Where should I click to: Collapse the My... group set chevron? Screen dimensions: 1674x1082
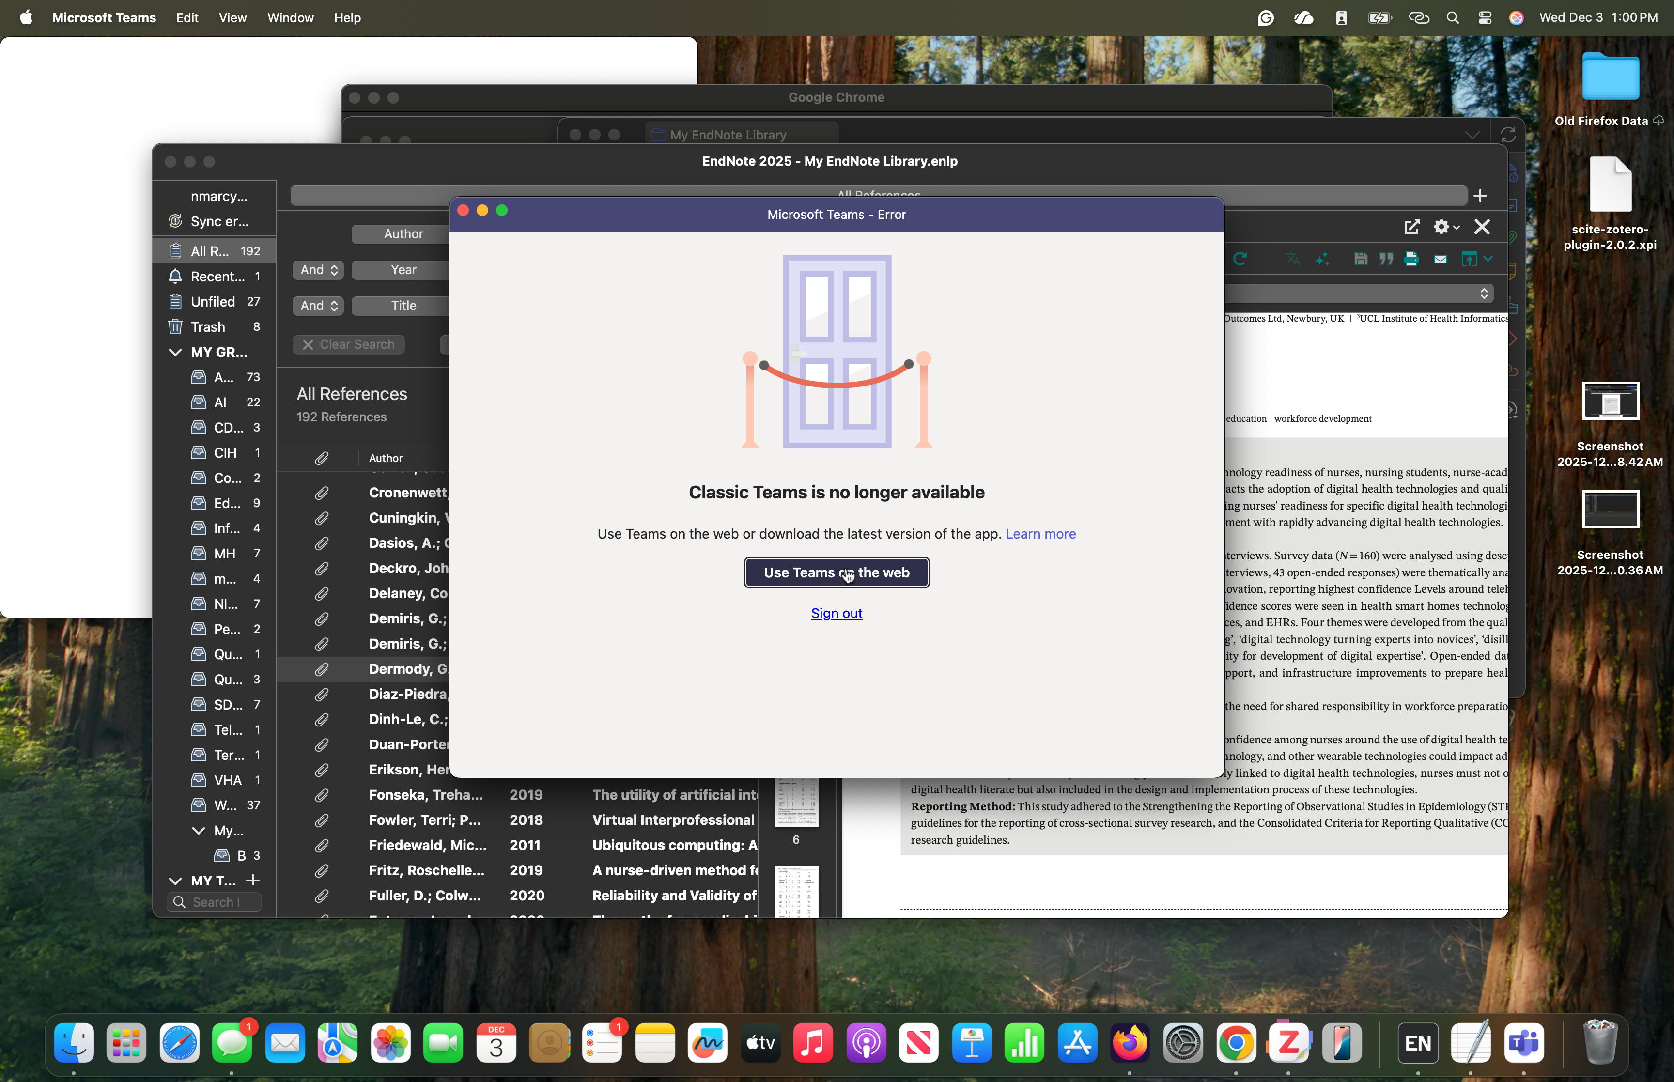click(199, 831)
